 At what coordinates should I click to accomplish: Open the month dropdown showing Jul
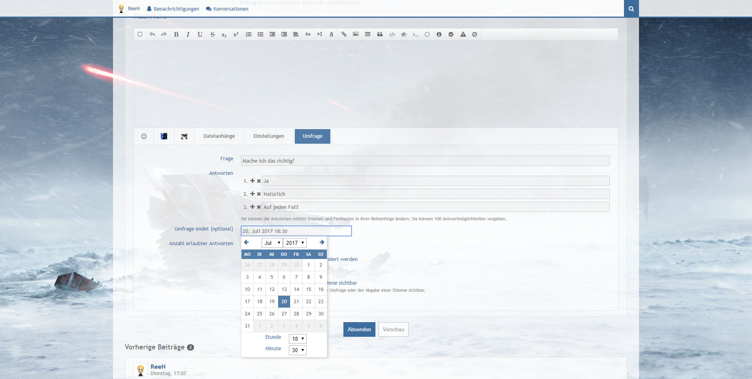[272, 243]
